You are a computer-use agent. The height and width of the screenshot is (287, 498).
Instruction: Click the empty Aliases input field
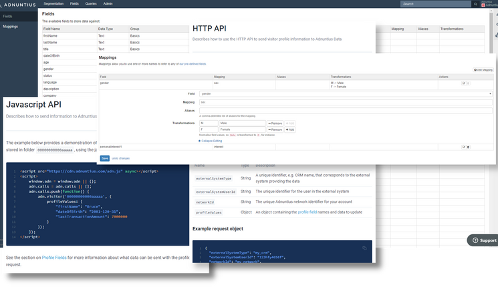click(x=346, y=111)
